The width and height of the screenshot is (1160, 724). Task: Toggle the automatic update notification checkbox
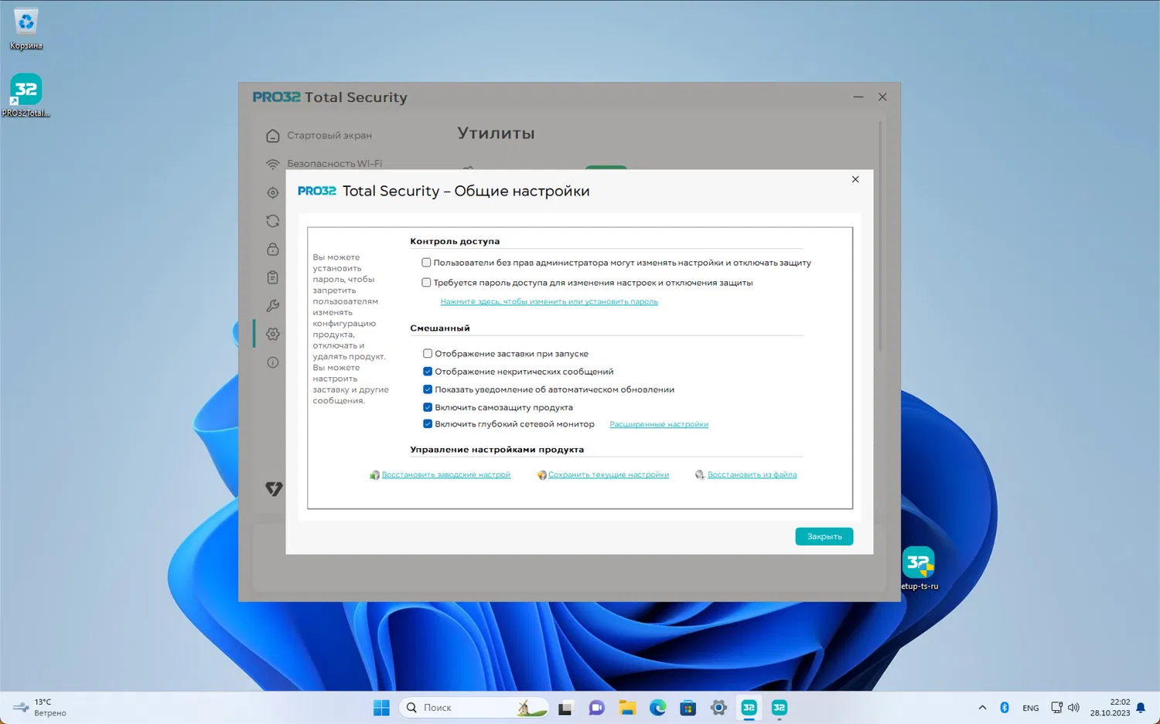point(428,389)
